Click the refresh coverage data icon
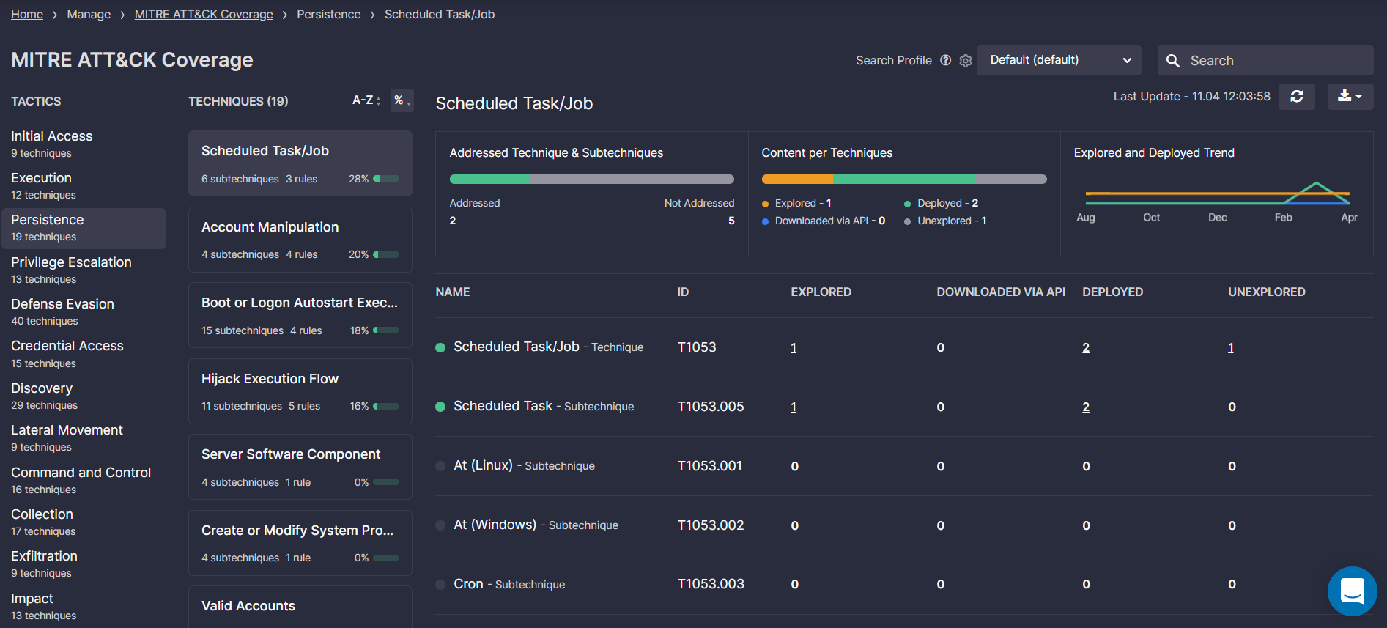The height and width of the screenshot is (628, 1387). [x=1296, y=97]
